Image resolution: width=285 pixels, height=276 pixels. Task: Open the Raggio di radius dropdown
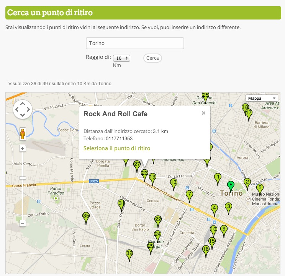(x=122, y=58)
